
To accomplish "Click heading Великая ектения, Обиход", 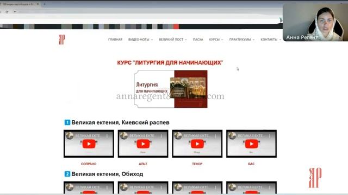I will click(107, 174).
